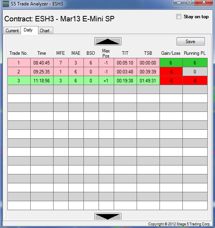Image resolution: width=215 pixels, height=228 pixels.
Task: Maximize the S5 Trade Analyzer window
Action: point(189,2)
